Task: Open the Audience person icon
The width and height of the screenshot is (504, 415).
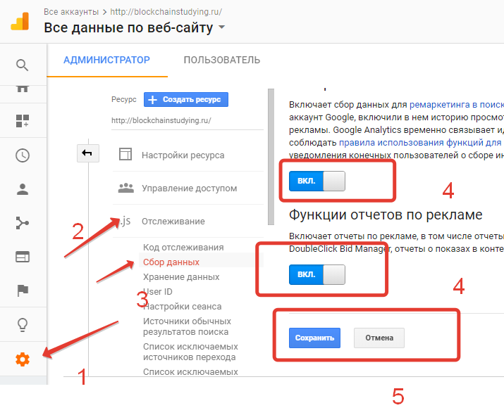Action: click(23, 189)
